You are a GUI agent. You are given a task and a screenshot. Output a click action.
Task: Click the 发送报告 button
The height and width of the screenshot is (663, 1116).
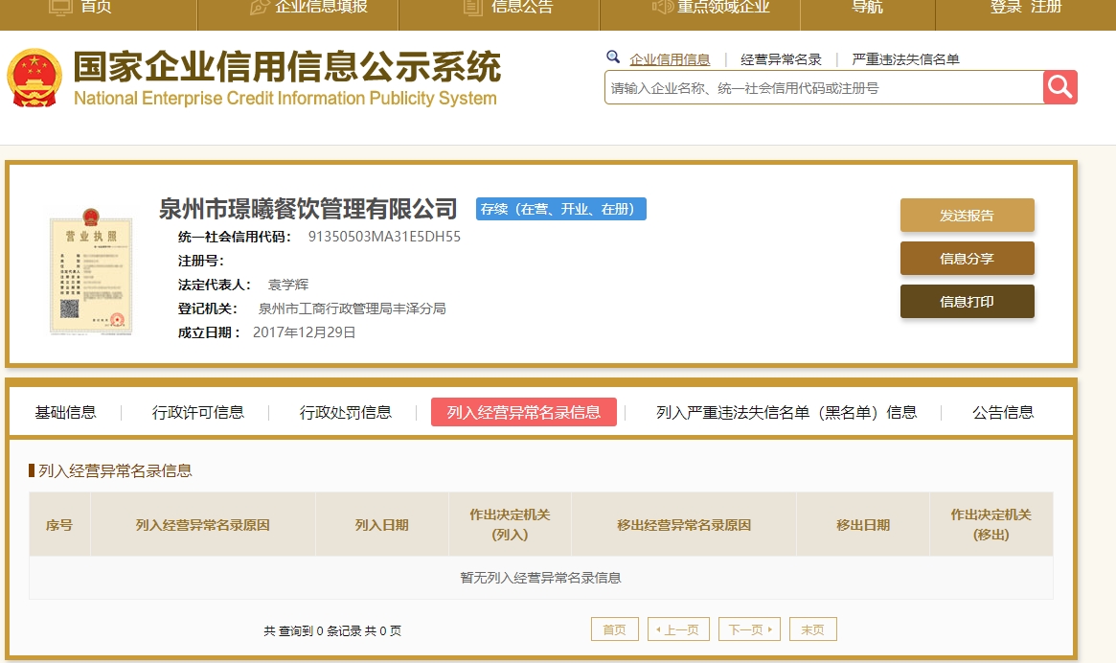click(x=967, y=215)
